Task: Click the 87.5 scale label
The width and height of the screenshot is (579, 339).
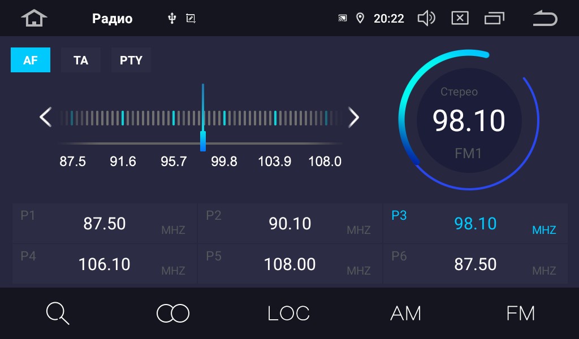Action: 72,161
